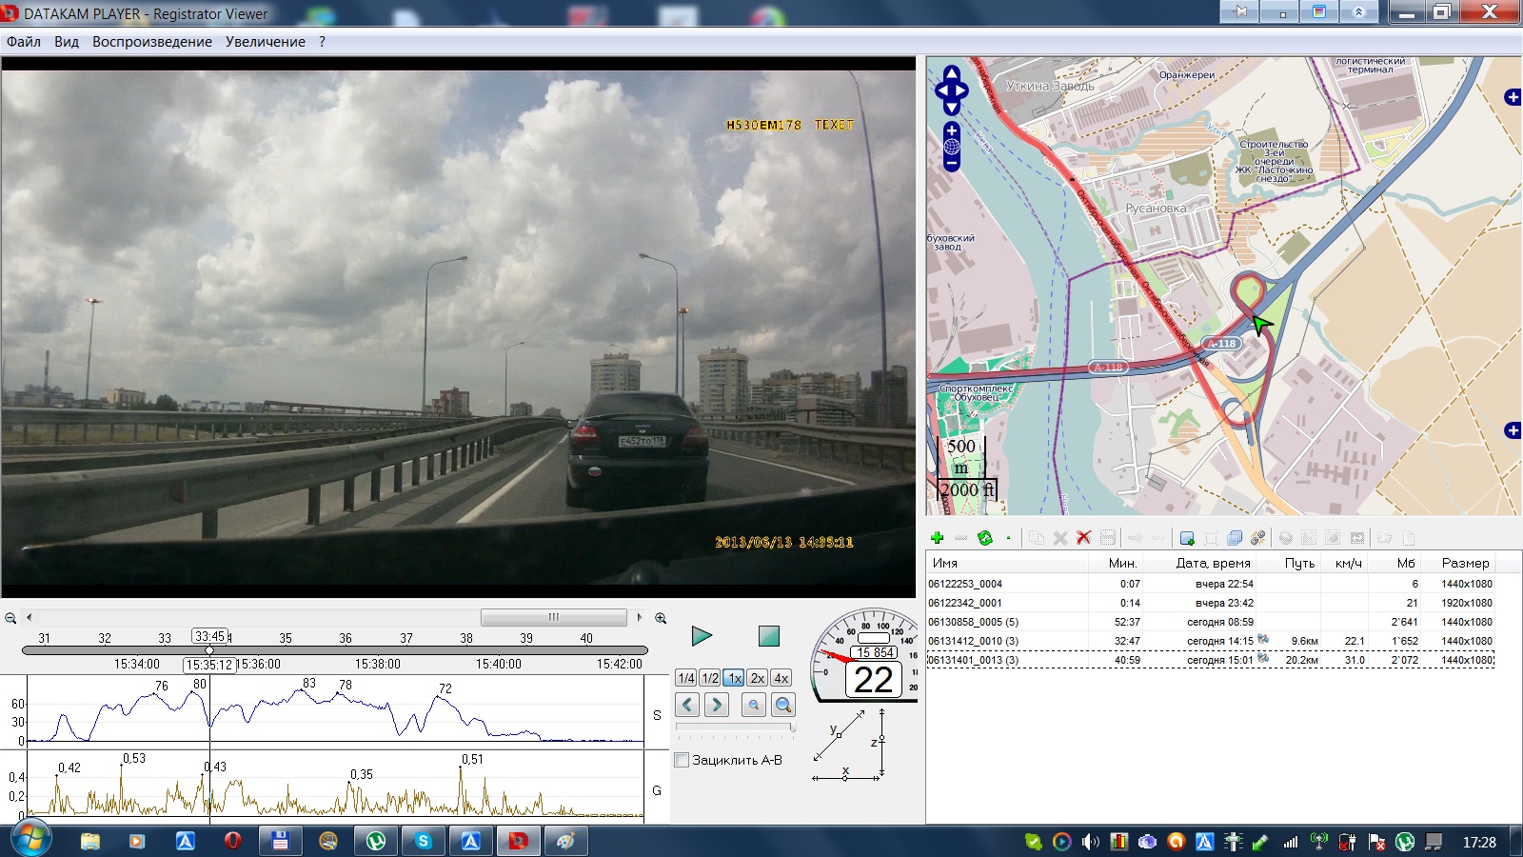Select 2x playback speed
Screen dimensions: 1523x857
(757, 678)
